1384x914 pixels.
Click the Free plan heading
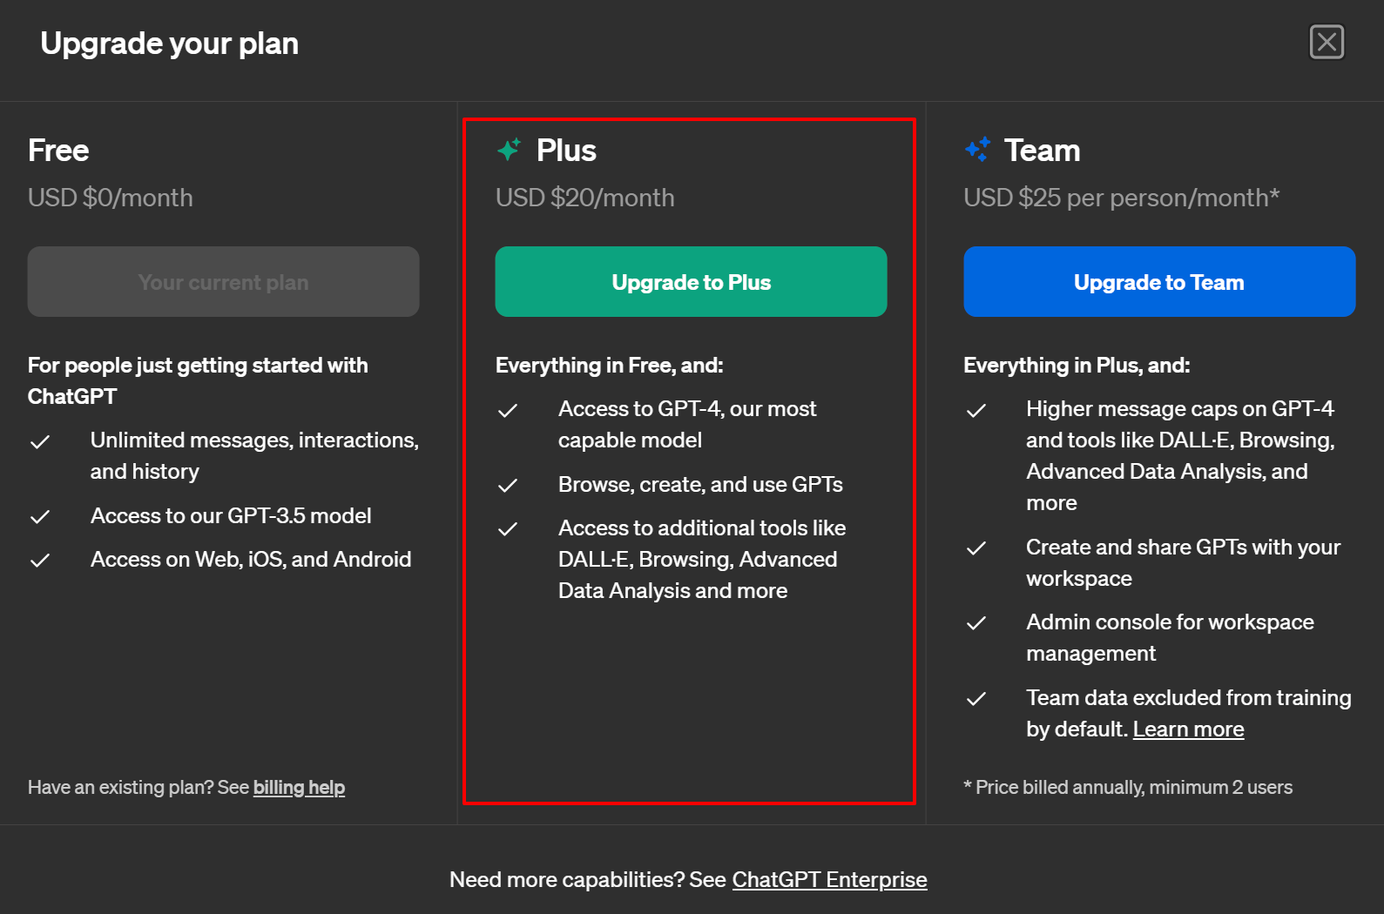(x=58, y=150)
